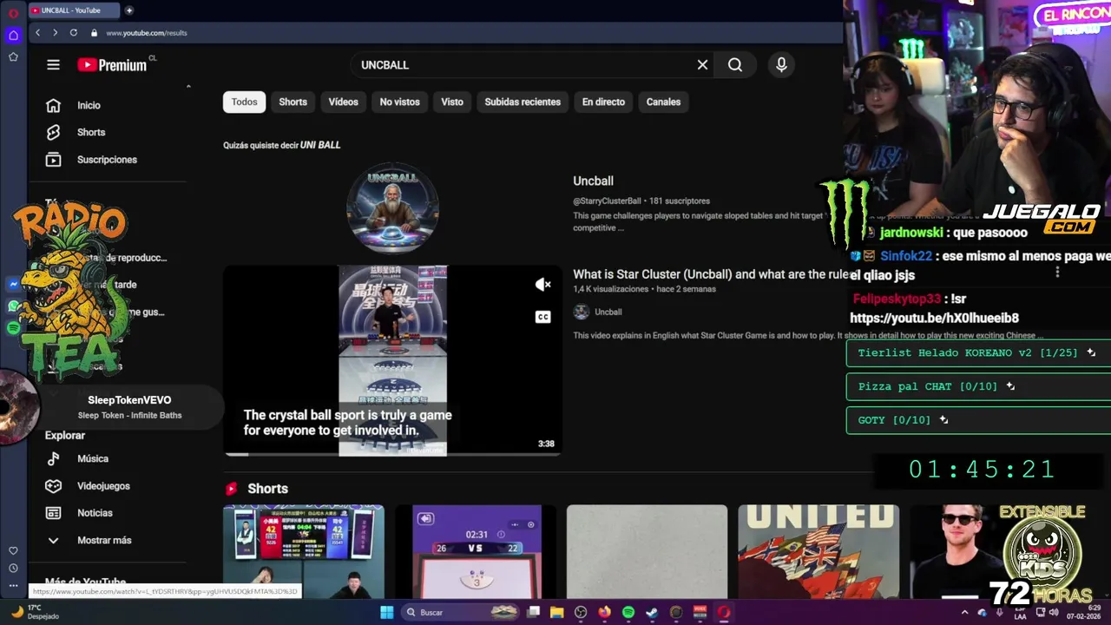Collapse sidebar section with small up chevron
The width and height of the screenshot is (1111, 625).
pos(188,86)
